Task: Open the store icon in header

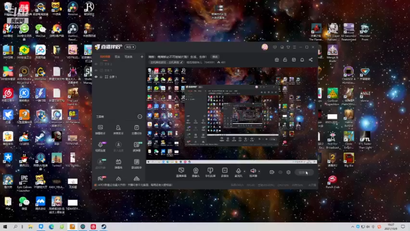Action: tap(294, 60)
